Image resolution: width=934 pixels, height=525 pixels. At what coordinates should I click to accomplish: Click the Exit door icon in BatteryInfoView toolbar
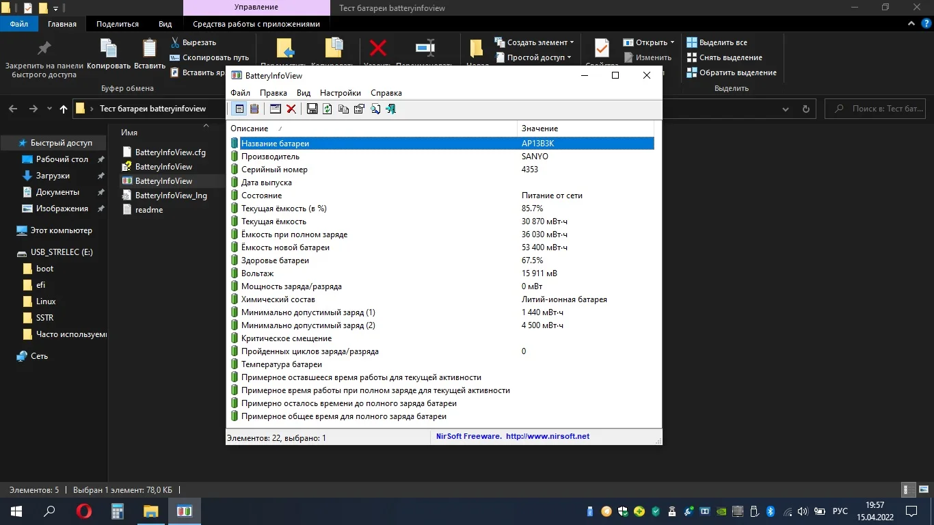click(x=390, y=109)
